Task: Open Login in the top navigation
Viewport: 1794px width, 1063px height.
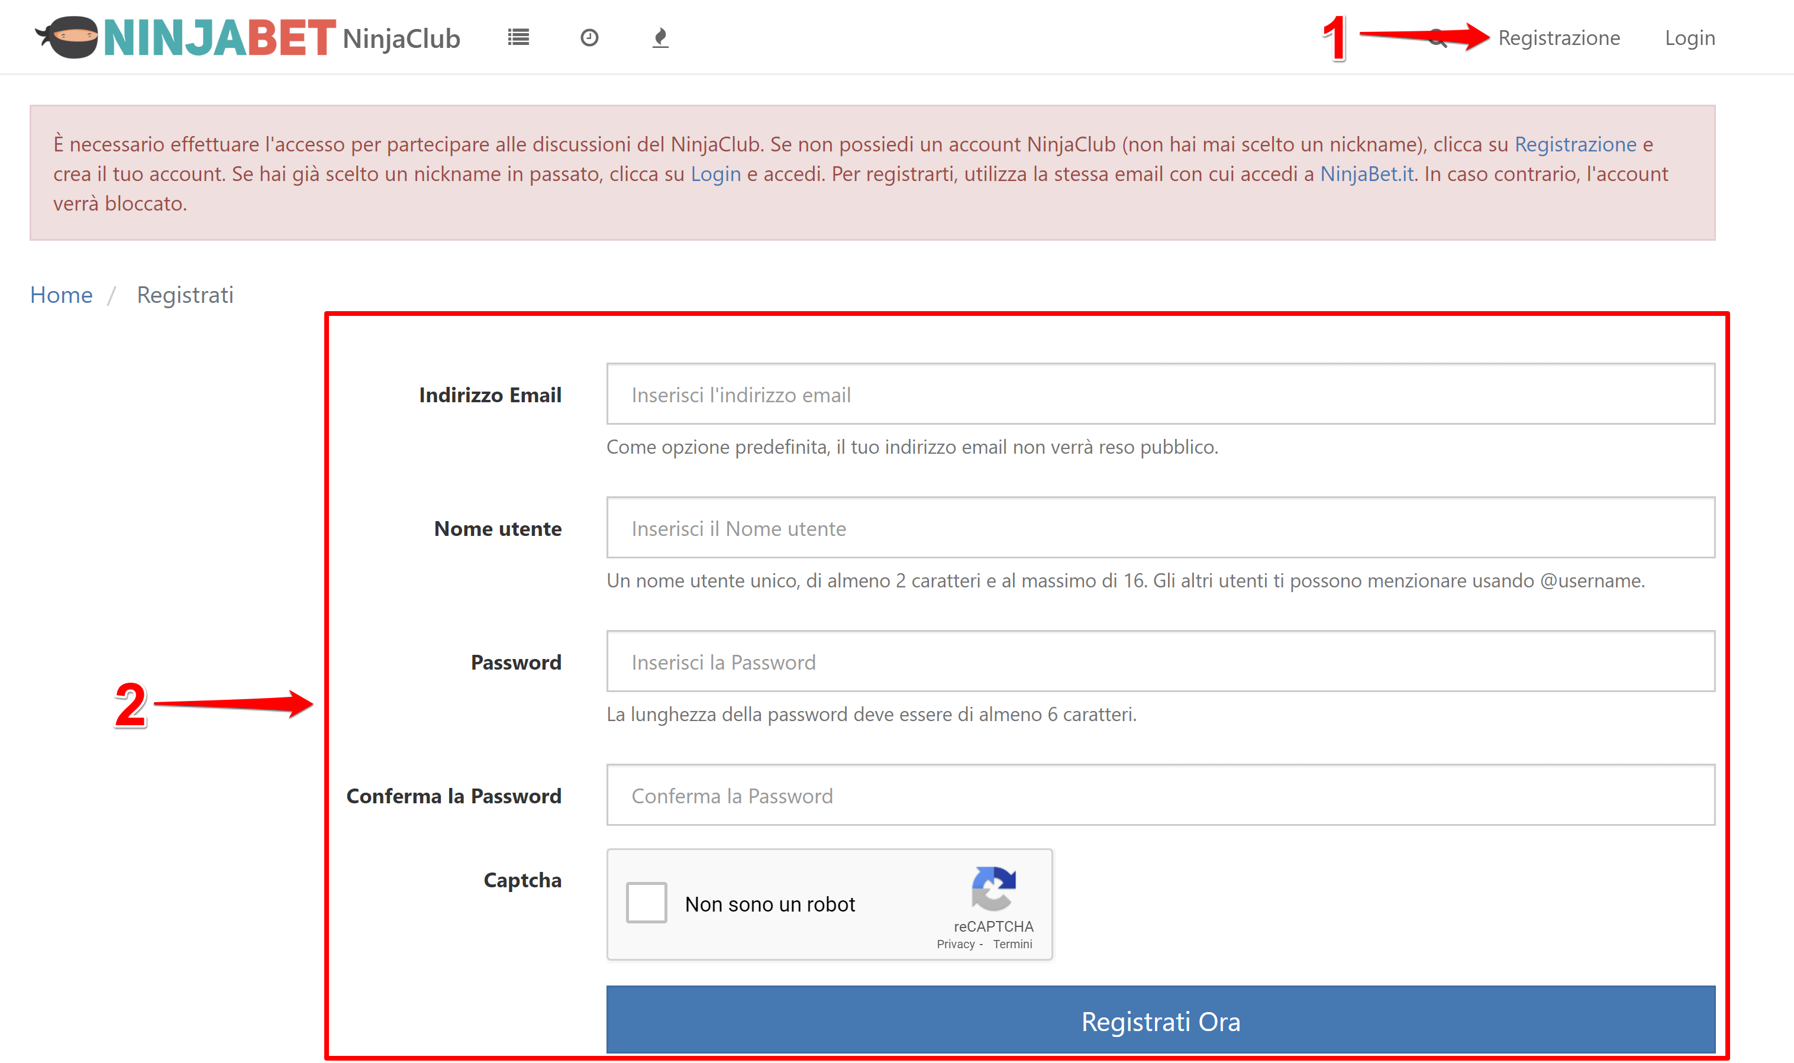Action: point(1689,37)
